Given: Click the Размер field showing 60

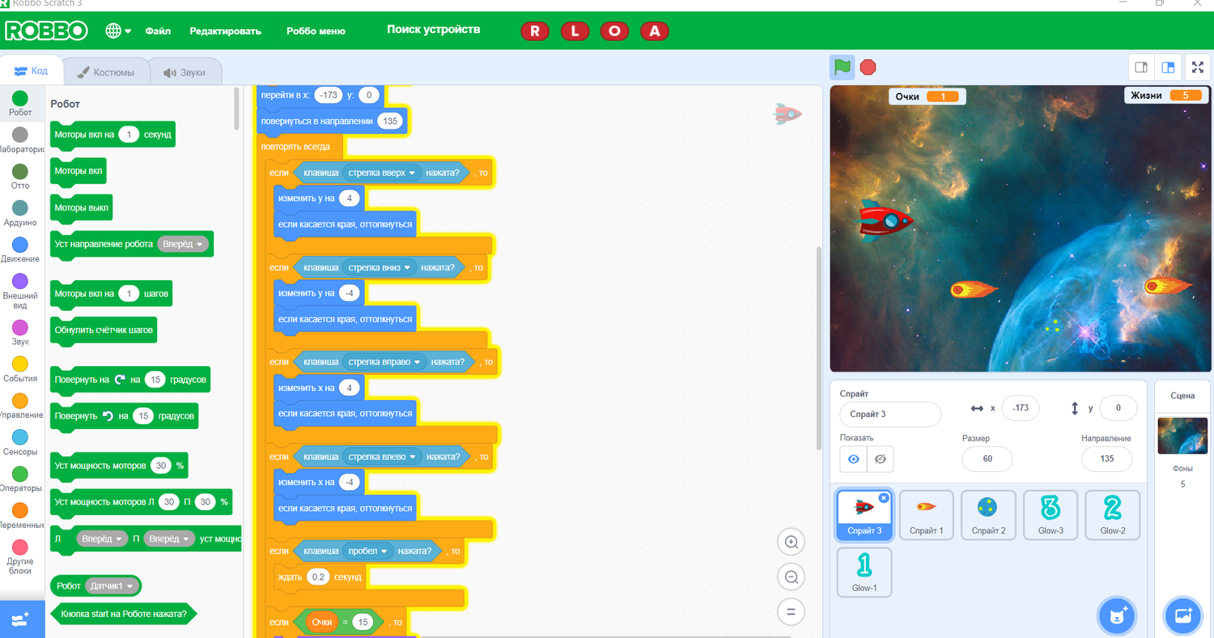Looking at the screenshot, I should click(x=987, y=458).
